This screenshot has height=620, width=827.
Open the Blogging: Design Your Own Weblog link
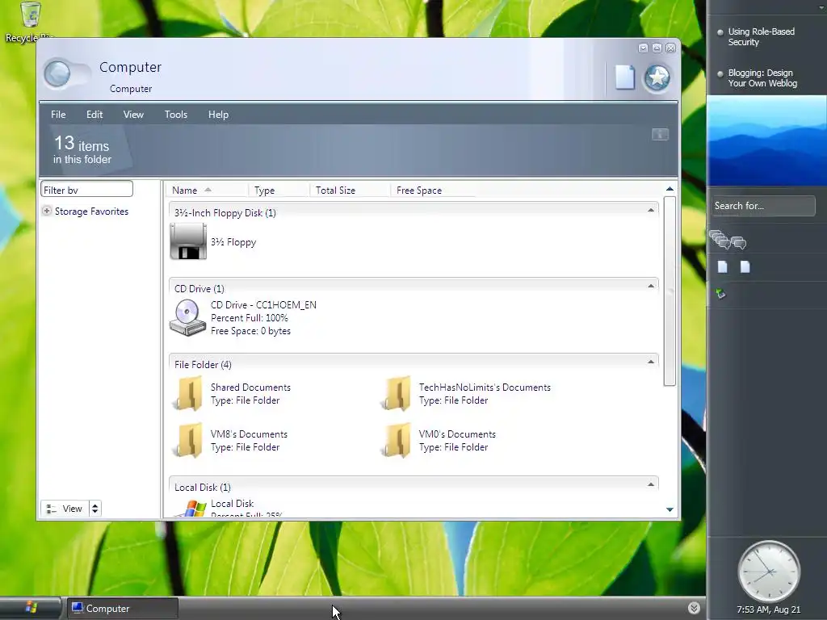(762, 78)
